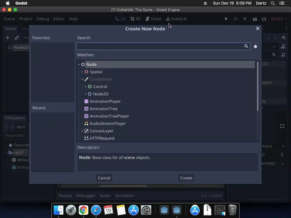This screenshot has height=218, width=291.
Task: Select the Scene dock tab
Action: pos(11,29)
